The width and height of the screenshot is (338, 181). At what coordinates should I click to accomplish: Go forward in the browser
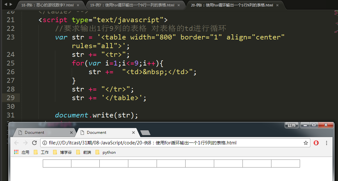pyautogui.click(x=25, y=143)
